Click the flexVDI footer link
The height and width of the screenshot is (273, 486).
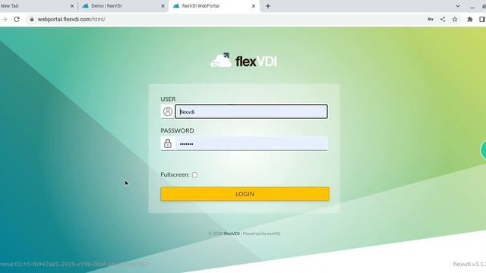point(232,234)
